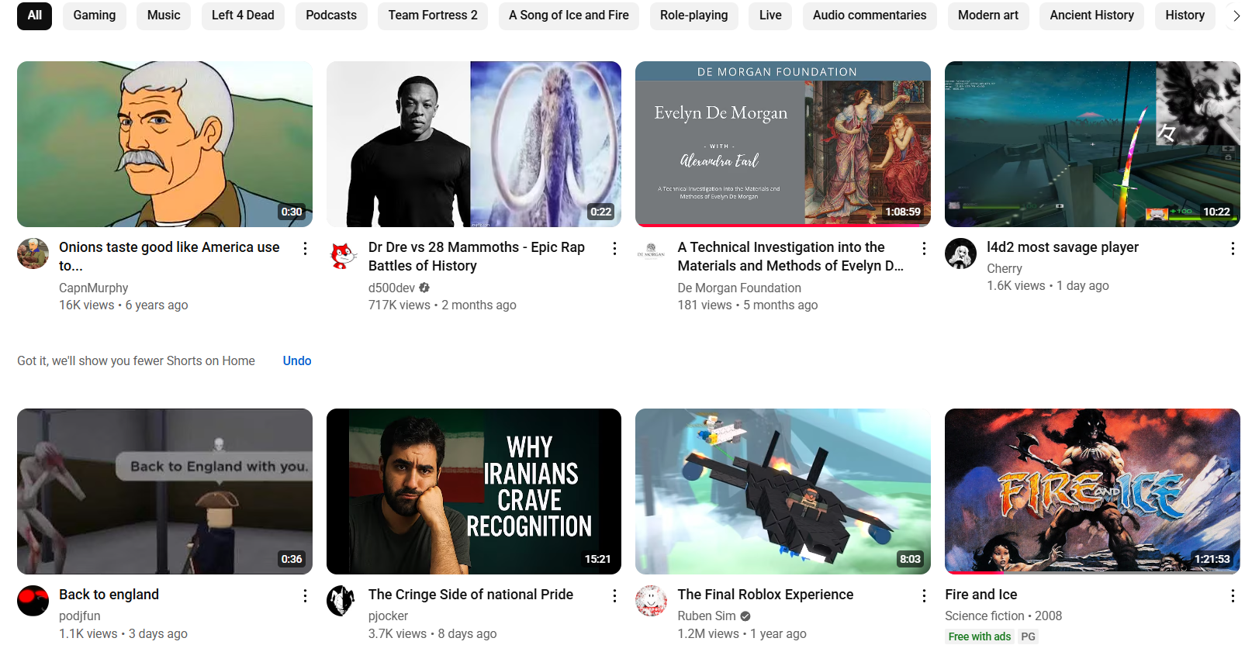Open Cherry channel name link
This screenshot has height=645, width=1252.
click(1005, 269)
